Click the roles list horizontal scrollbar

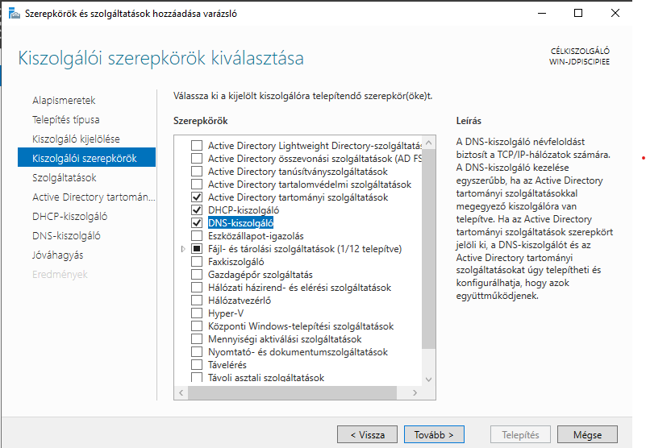(x=298, y=392)
